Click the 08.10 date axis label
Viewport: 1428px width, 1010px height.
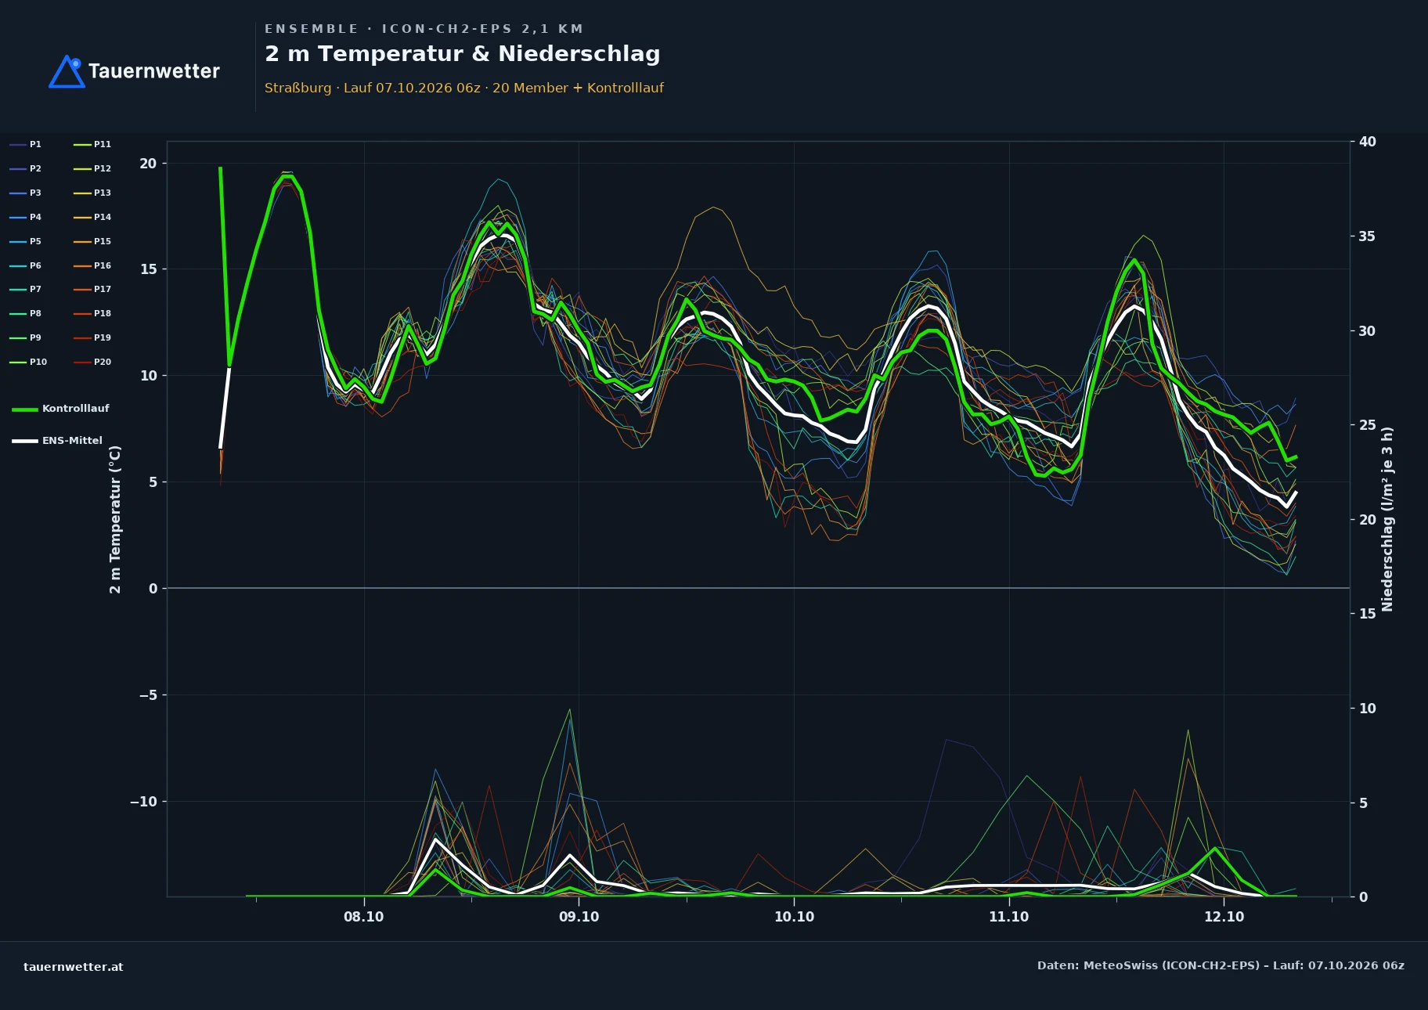tap(364, 917)
